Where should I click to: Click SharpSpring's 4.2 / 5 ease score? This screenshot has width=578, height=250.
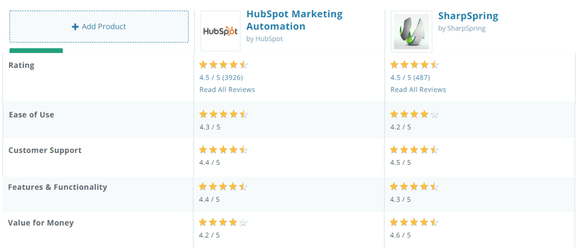(x=401, y=127)
